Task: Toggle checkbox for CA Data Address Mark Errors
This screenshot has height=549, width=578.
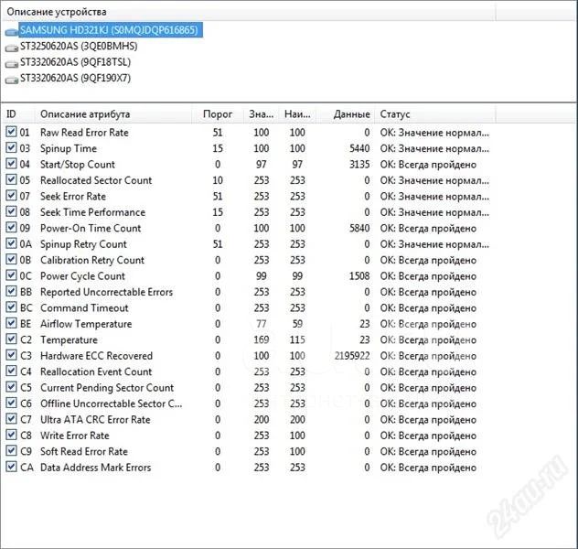Action: [x=11, y=467]
